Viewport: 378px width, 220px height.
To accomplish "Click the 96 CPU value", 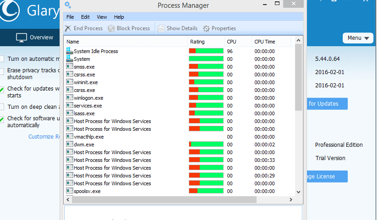I will click(x=230, y=51).
